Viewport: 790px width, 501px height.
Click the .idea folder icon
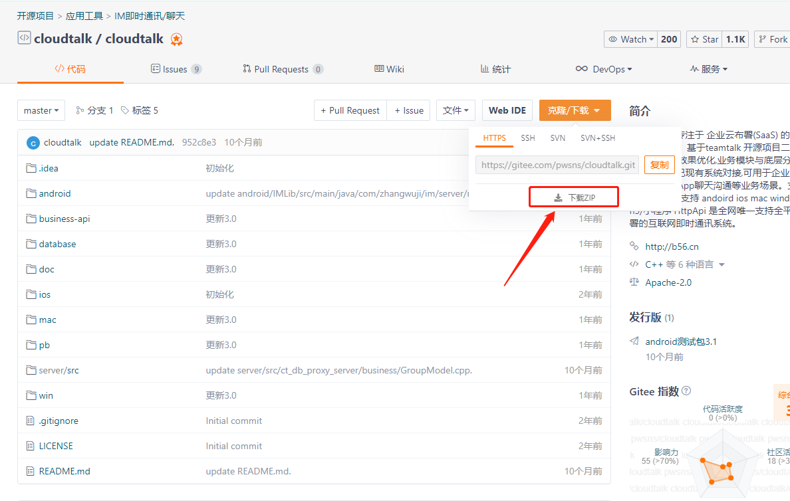tap(31, 168)
